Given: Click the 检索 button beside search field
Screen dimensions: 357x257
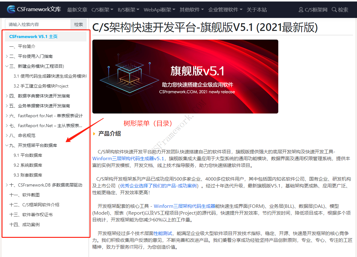Looking at the screenshot, I should tap(78, 24).
